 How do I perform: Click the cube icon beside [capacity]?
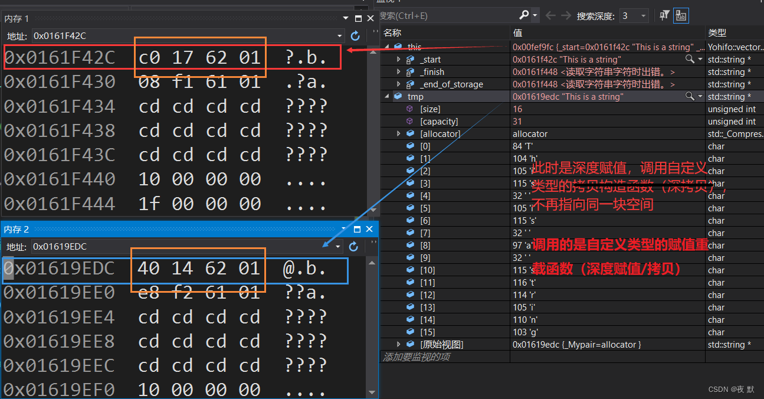[411, 122]
